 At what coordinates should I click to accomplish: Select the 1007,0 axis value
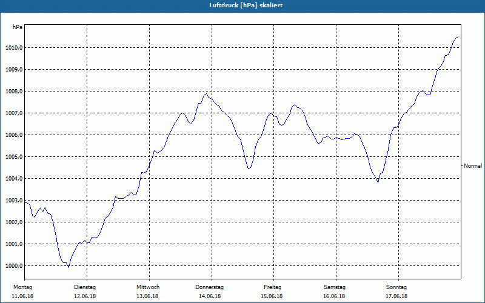14,113
